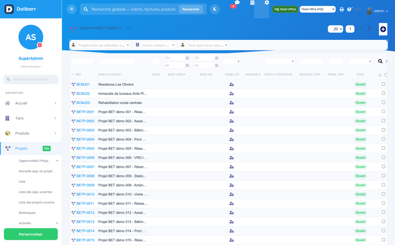
Task: Open the calendar icon in top bar
Action: pyautogui.click(x=252, y=3)
